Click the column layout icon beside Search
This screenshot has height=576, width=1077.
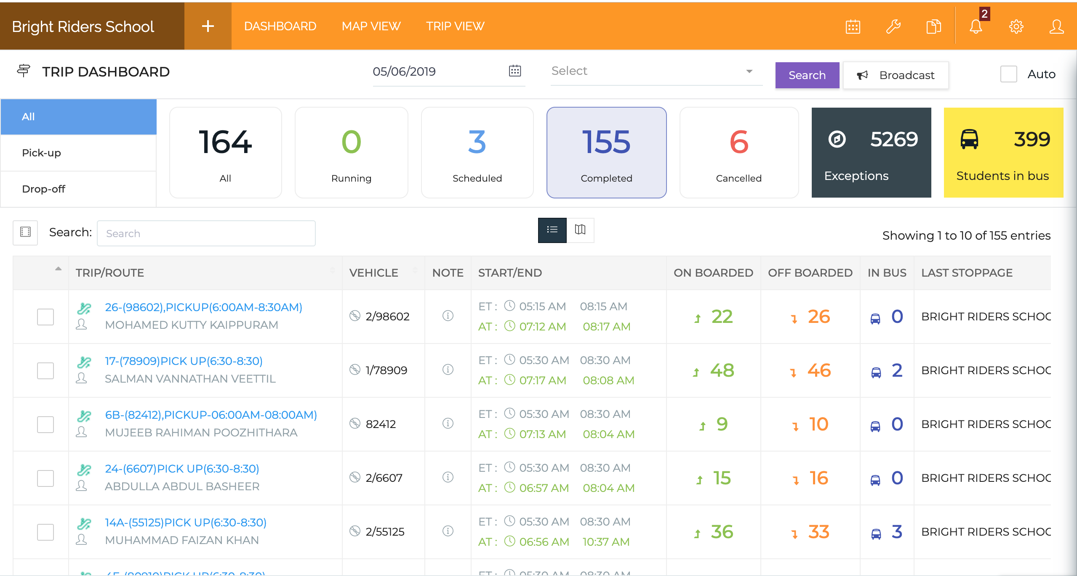click(25, 232)
